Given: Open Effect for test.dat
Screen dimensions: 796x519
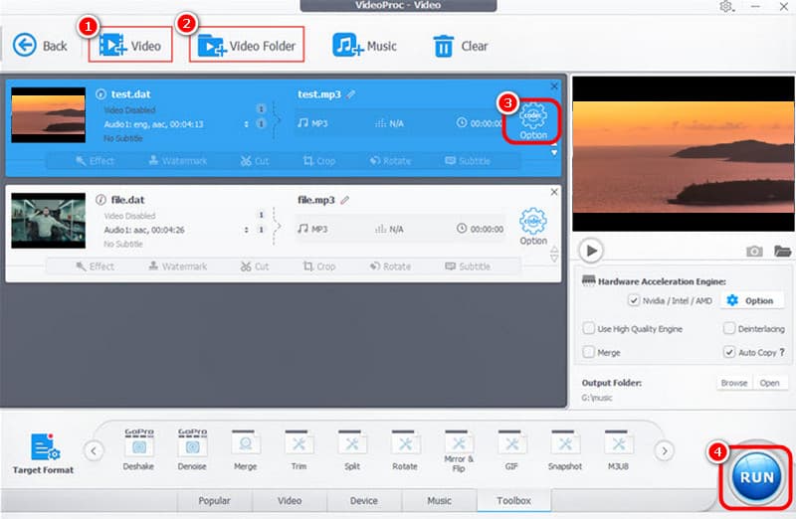Looking at the screenshot, I should [95, 161].
